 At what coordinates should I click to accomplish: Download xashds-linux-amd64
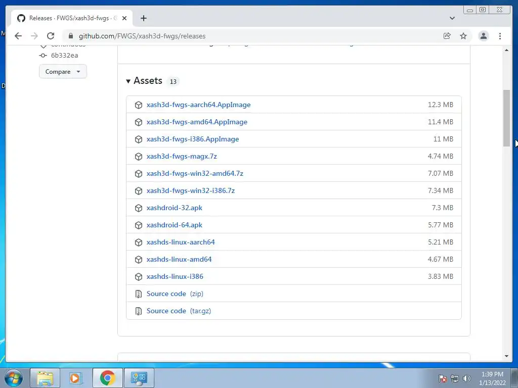[x=179, y=259]
